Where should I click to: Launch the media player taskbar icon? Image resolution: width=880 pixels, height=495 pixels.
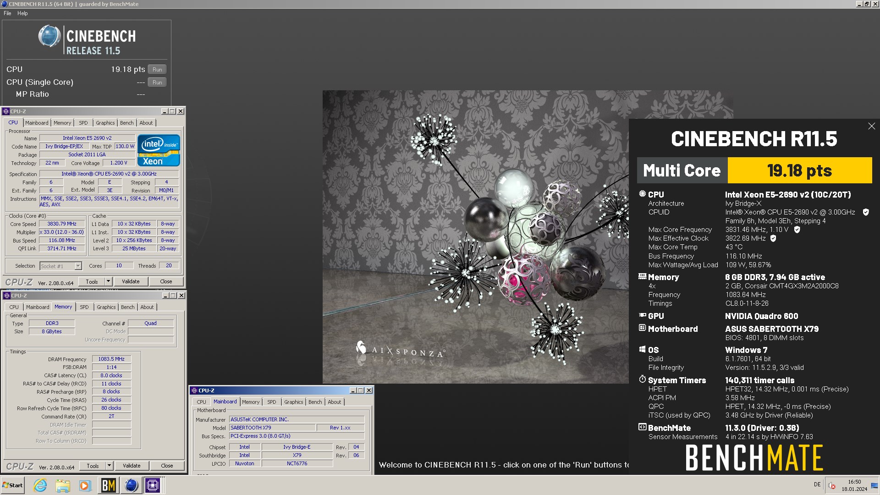click(x=85, y=485)
